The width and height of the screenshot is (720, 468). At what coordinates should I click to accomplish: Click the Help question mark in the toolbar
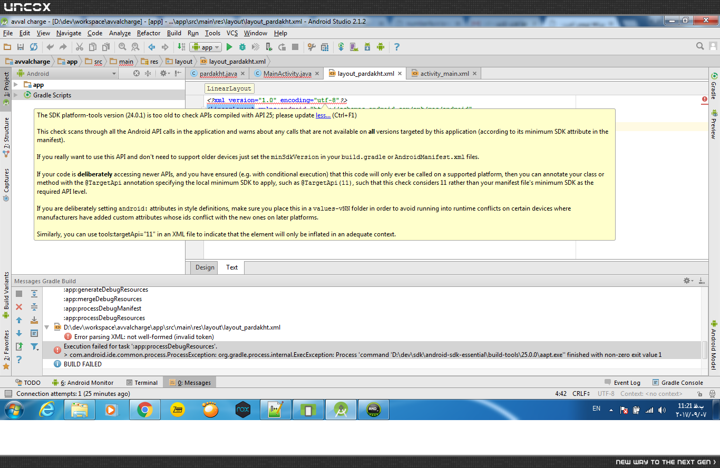point(397,47)
